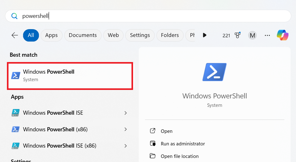
Task: Click the search magnifier icon
Action: (14, 16)
